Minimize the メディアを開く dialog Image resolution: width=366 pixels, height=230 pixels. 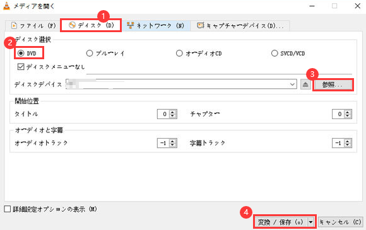click(312, 6)
